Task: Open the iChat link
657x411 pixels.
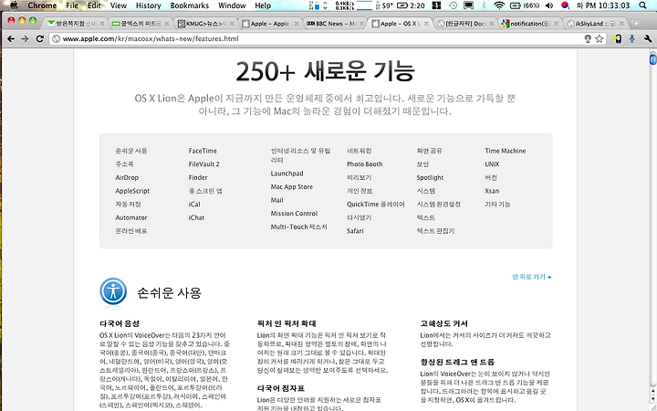Action: click(196, 217)
